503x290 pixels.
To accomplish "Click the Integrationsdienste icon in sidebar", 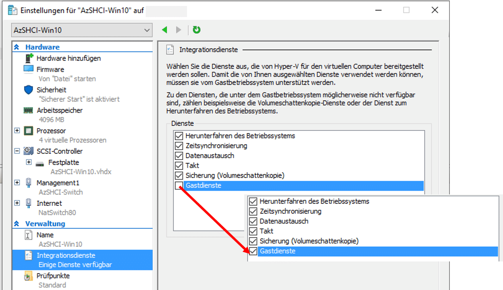I will click(x=29, y=255).
